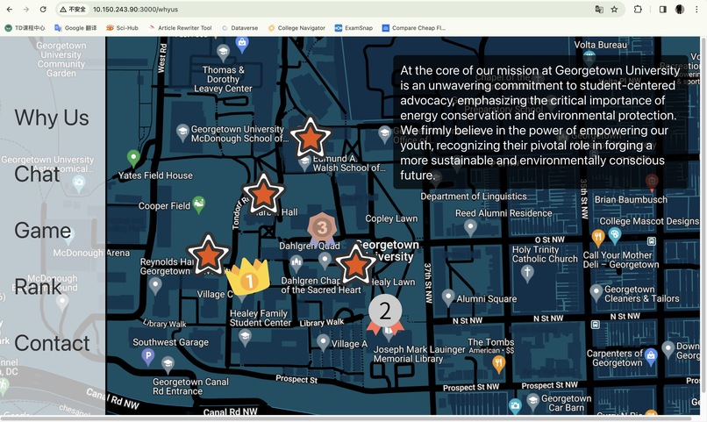Click the Brian Baumbusch map label
The height and width of the screenshot is (422, 707).
point(631,199)
